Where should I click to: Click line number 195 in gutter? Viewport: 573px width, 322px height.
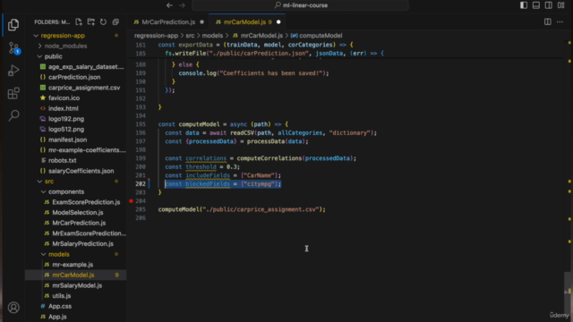141,124
